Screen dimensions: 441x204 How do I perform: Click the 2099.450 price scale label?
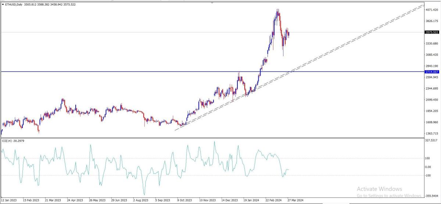pos(431,100)
